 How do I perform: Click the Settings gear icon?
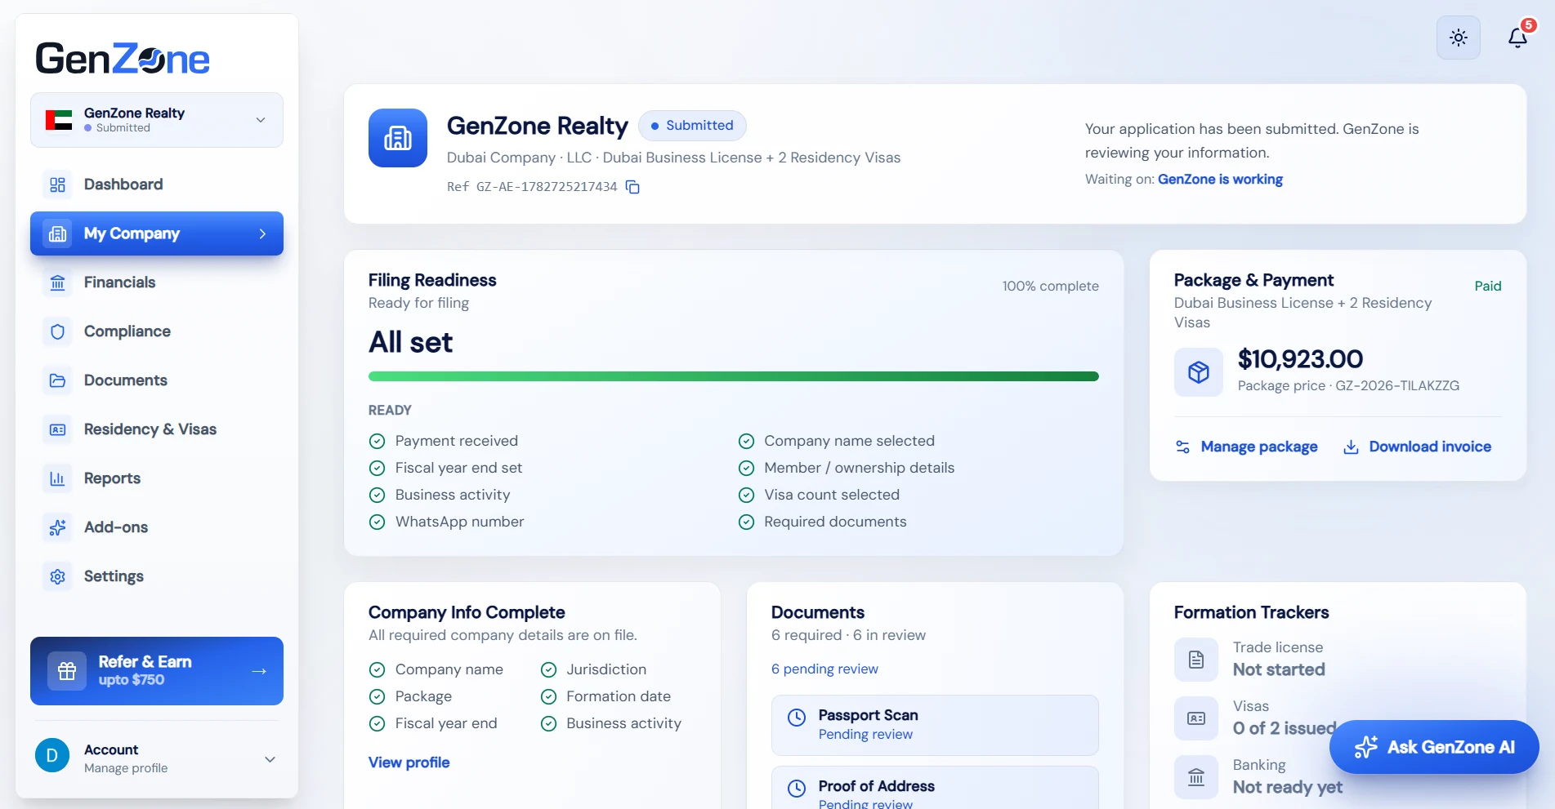[x=57, y=576]
